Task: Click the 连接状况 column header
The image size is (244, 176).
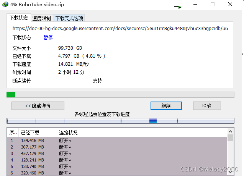Action: tap(124, 132)
